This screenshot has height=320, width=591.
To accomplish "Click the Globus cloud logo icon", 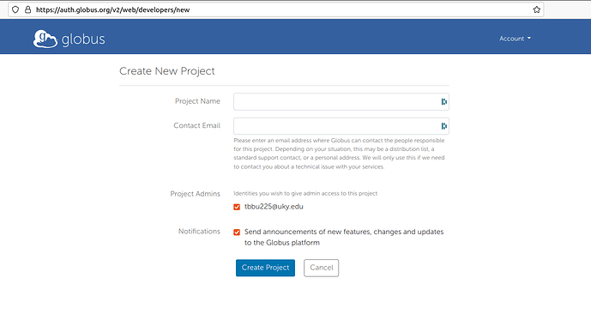I will [45, 39].
